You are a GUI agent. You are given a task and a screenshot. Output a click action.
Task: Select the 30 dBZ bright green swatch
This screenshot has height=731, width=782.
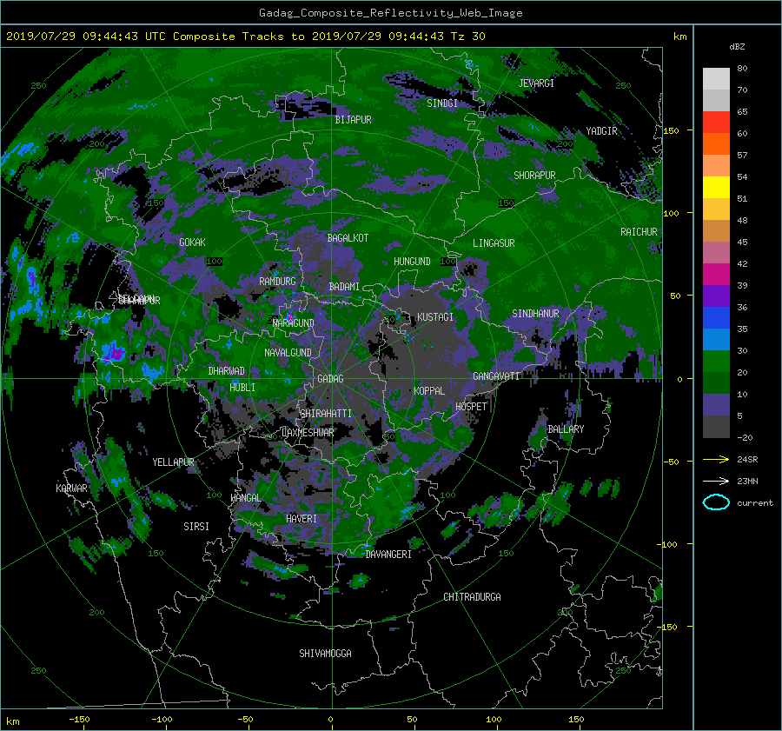(x=716, y=362)
